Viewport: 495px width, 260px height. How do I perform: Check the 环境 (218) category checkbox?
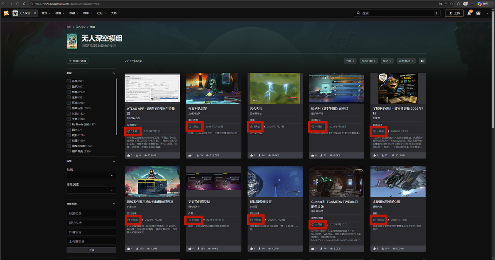(x=69, y=103)
